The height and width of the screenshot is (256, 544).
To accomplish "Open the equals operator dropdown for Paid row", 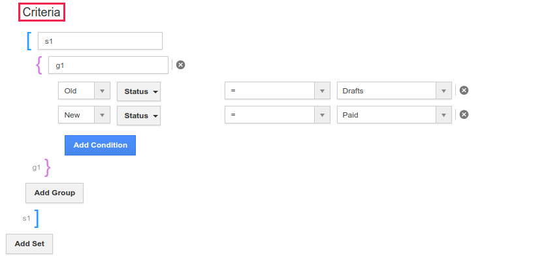I will [x=277, y=115].
